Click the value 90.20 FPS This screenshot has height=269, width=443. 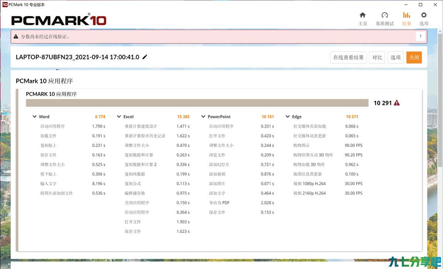coord(354,155)
